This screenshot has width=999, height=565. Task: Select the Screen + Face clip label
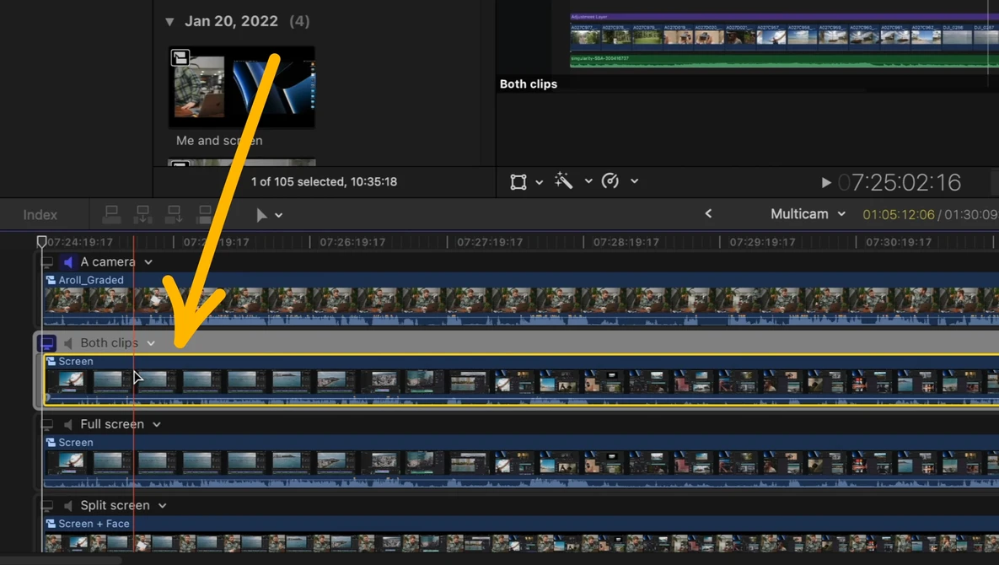pyautogui.click(x=94, y=524)
